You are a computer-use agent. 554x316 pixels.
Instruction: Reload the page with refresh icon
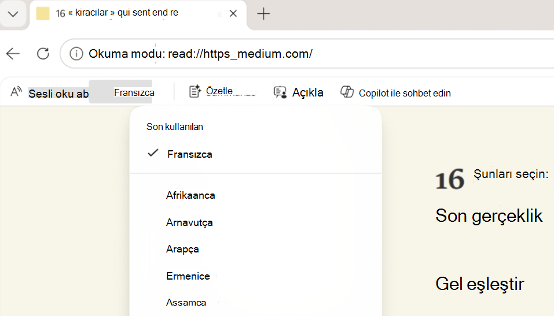point(43,54)
